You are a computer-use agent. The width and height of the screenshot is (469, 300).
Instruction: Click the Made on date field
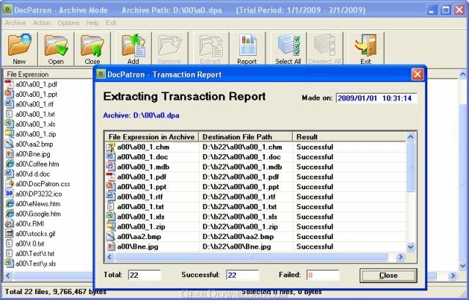tap(377, 98)
